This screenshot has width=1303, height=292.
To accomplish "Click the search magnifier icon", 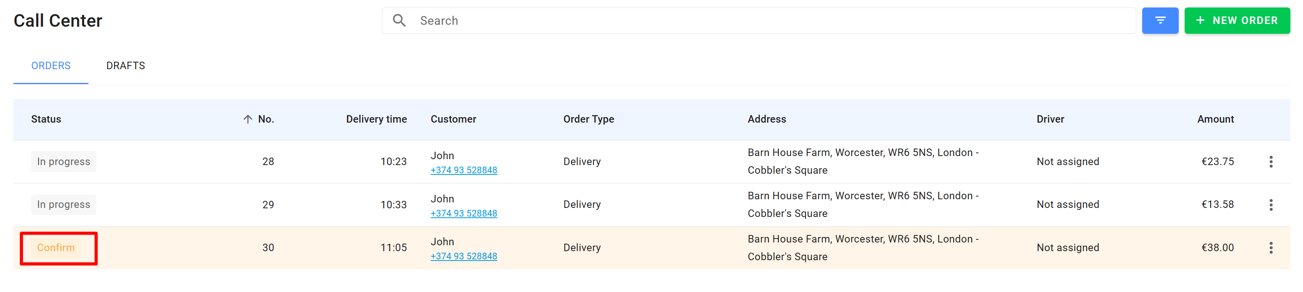I will [x=399, y=21].
